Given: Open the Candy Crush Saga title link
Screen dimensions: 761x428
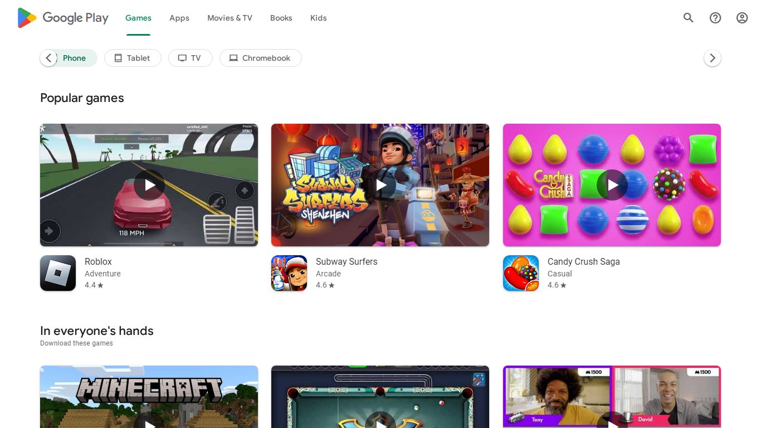Looking at the screenshot, I should pyautogui.click(x=583, y=261).
